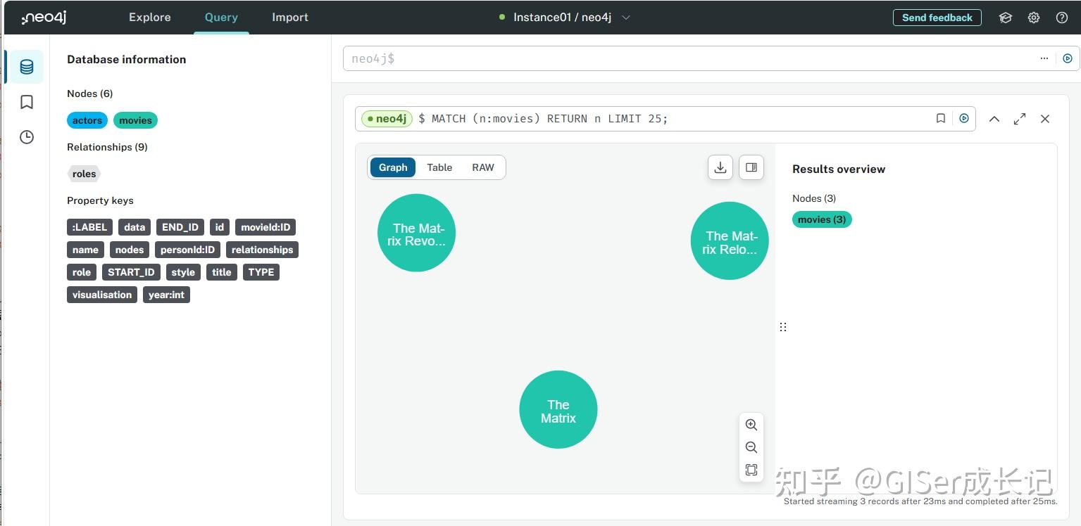Open the Database information sidebar icon

[26, 67]
